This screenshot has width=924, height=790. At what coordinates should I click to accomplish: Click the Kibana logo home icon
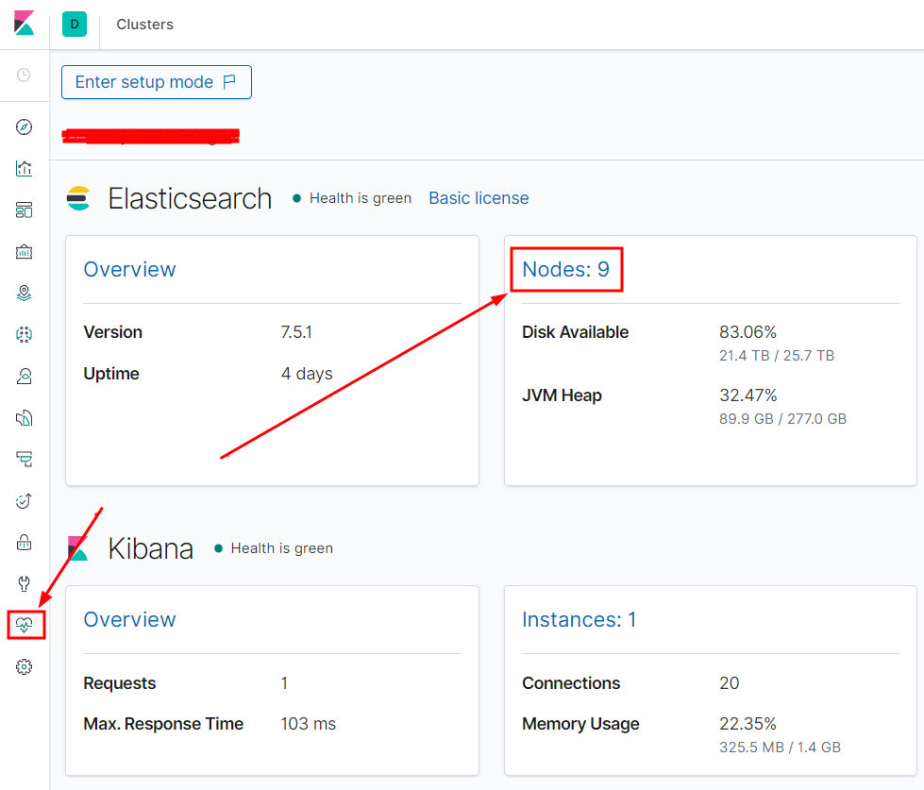pyautogui.click(x=25, y=24)
